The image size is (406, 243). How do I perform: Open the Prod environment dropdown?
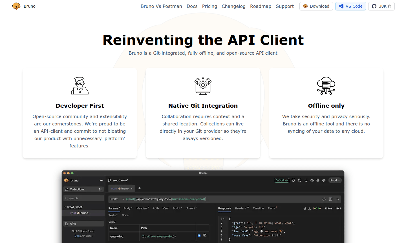335,180
